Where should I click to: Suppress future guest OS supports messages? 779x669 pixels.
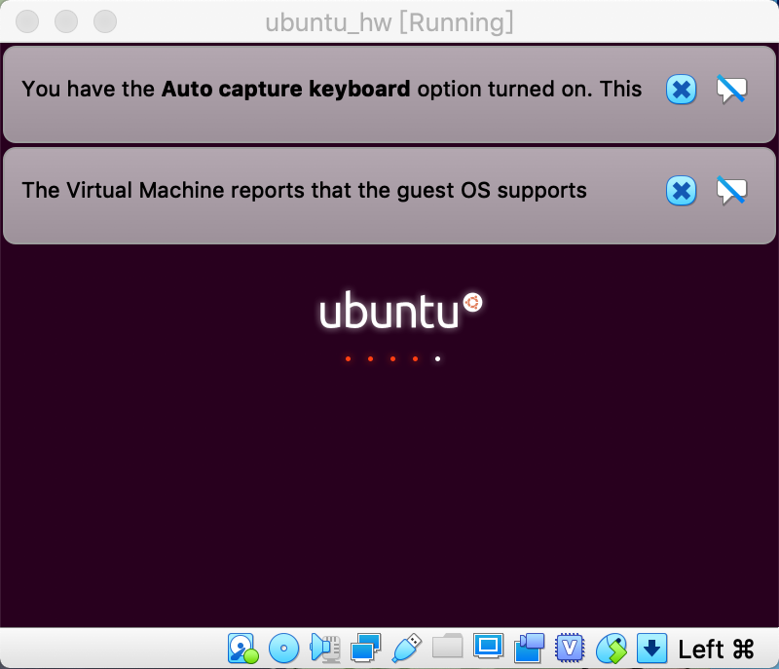731,191
